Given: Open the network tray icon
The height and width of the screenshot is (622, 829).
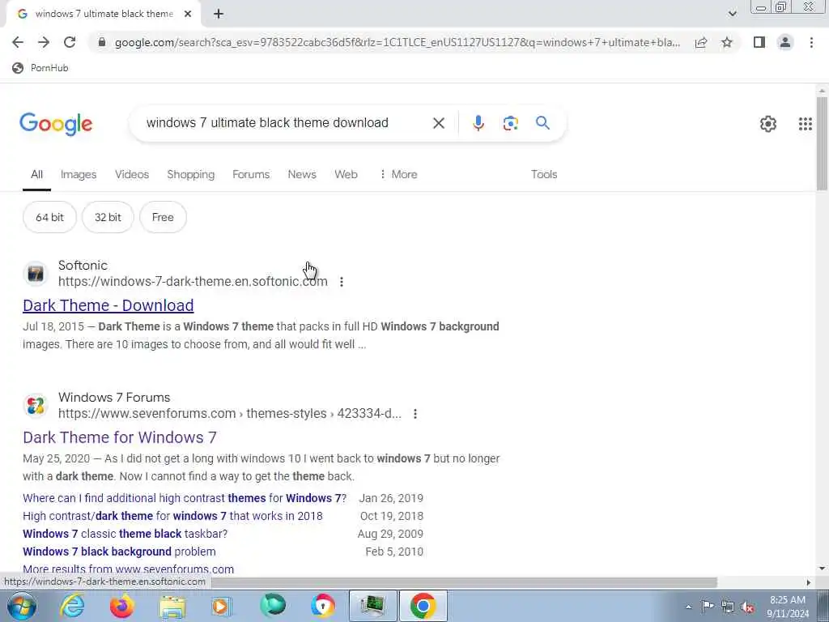Looking at the screenshot, I should tap(728, 607).
